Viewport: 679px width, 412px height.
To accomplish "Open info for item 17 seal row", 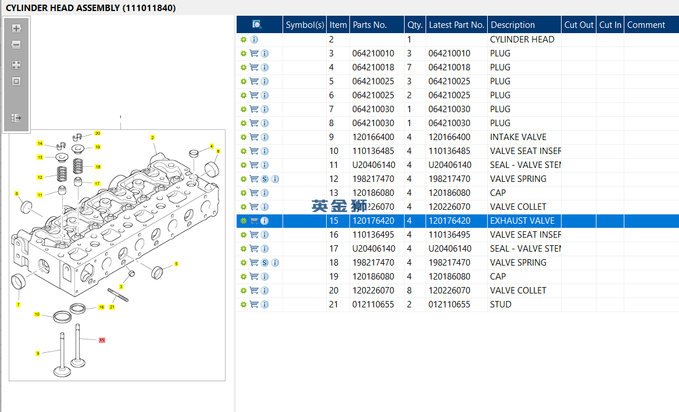I will (265, 248).
